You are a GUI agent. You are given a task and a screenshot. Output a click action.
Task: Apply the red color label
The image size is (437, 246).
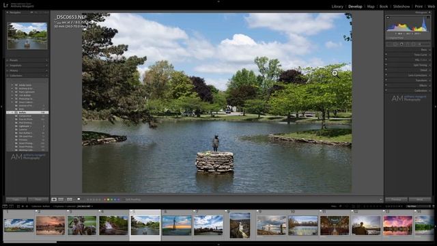pyautogui.click(x=104, y=200)
